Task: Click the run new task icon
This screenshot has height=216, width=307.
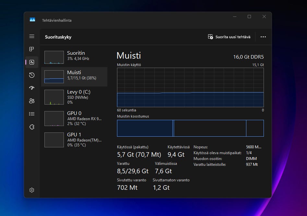Action: (210, 37)
